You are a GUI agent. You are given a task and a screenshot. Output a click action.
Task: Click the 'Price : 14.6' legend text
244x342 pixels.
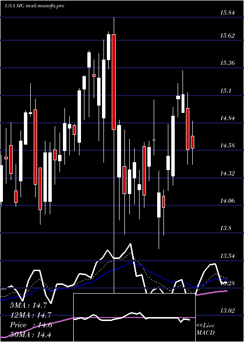31,325
